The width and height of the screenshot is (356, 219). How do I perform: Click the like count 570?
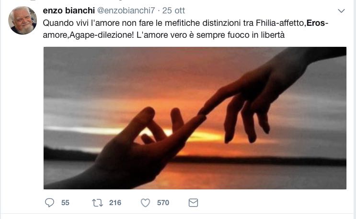tap(163, 203)
